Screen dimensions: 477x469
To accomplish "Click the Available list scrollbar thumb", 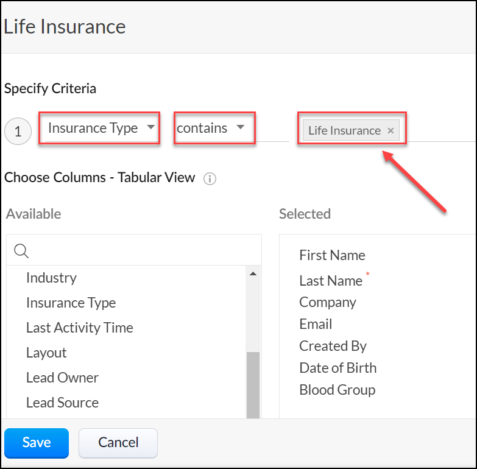I will [x=253, y=384].
